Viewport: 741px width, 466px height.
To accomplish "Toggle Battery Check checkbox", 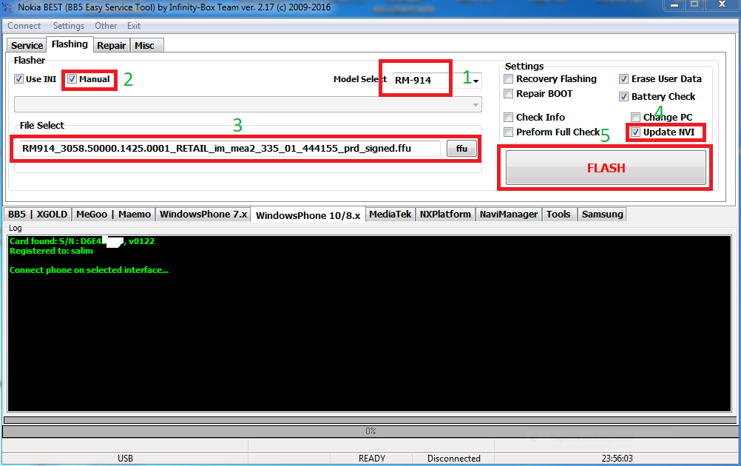I will click(624, 96).
